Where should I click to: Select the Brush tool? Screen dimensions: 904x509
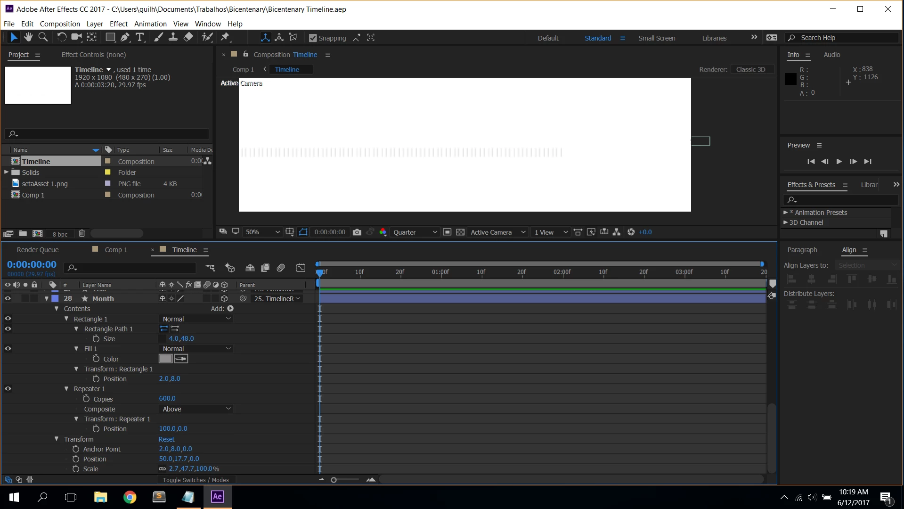coord(159,37)
